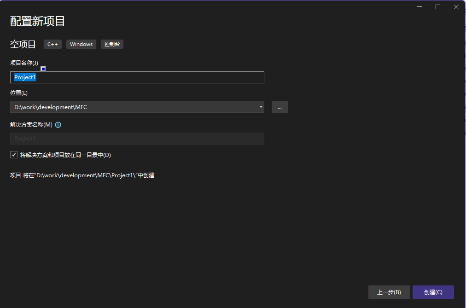The width and height of the screenshot is (466, 308).
Task: Click the dialog title 配置新项目
Action: [x=37, y=21]
